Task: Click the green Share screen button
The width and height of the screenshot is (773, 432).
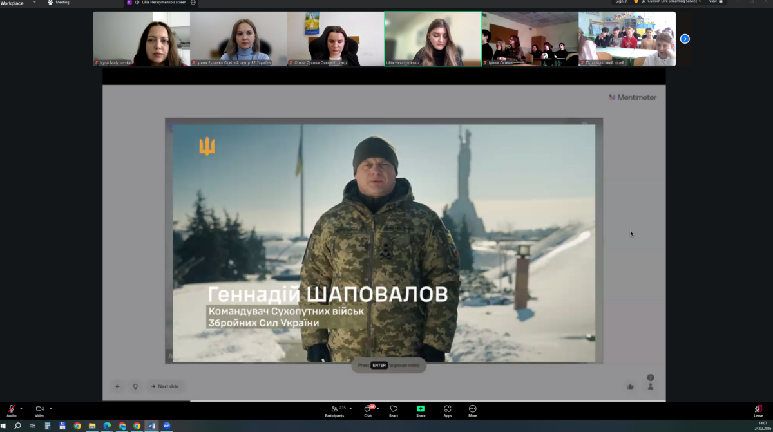Action: point(421,410)
